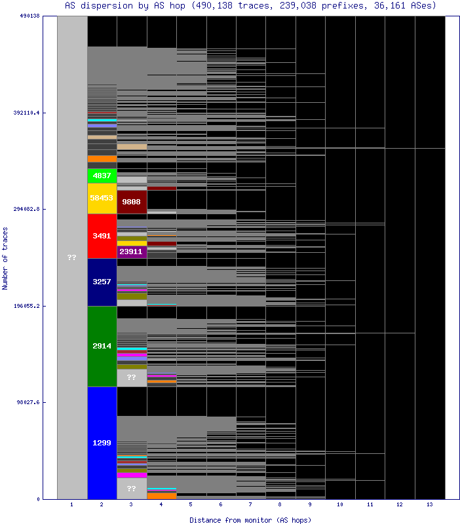Click the y-axis value 392110.4

click(x=25, y=113)
